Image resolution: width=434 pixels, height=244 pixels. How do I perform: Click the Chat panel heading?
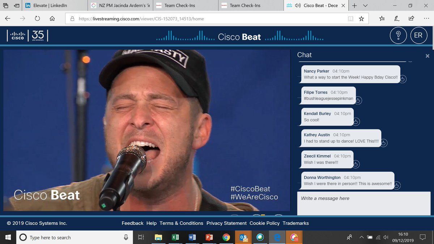point(304,55)
